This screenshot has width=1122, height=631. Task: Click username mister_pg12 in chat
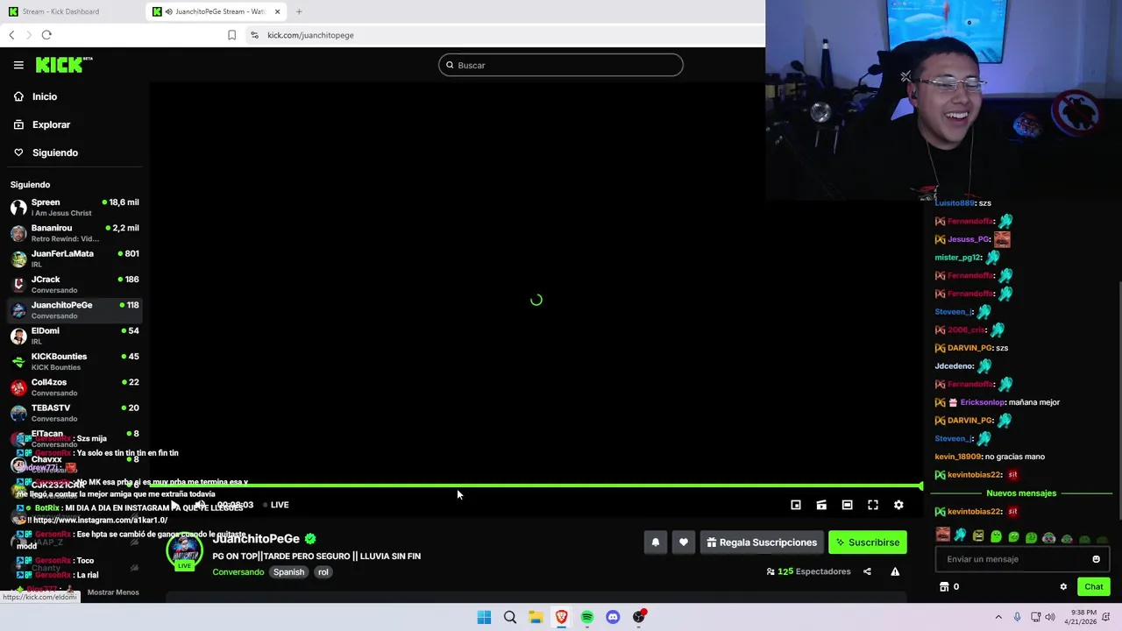tap(958, 258)
